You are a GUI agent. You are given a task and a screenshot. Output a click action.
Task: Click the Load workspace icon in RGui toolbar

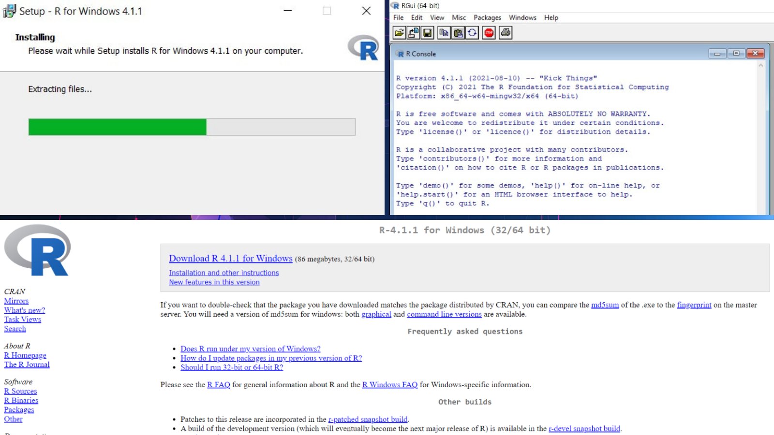tap(413, 33)
